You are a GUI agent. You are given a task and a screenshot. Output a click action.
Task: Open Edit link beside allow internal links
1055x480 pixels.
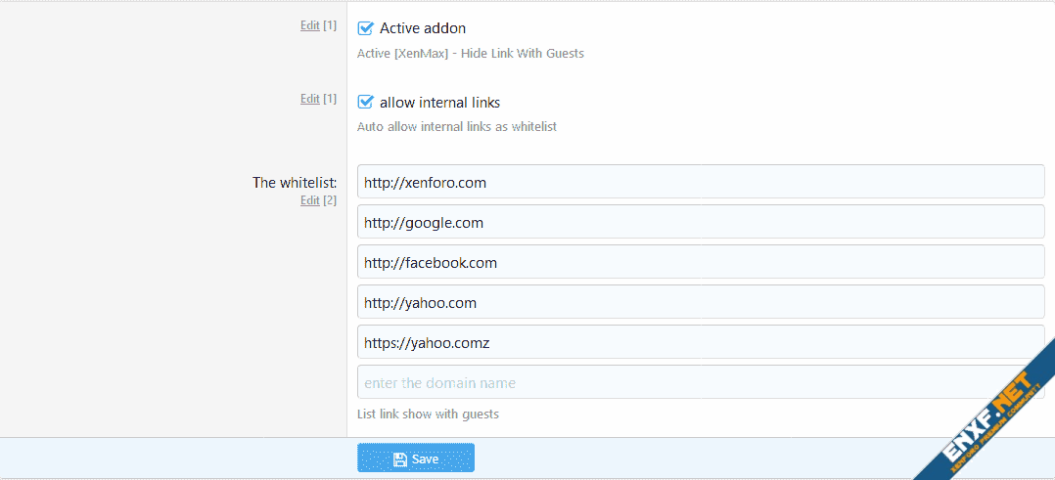point(309,99)
